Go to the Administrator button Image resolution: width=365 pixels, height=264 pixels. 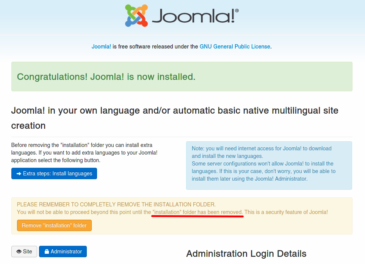point(63,252)
